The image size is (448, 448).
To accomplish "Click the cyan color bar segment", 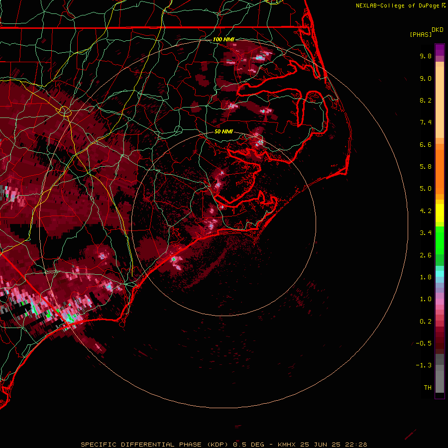I will tap(440, 274).
